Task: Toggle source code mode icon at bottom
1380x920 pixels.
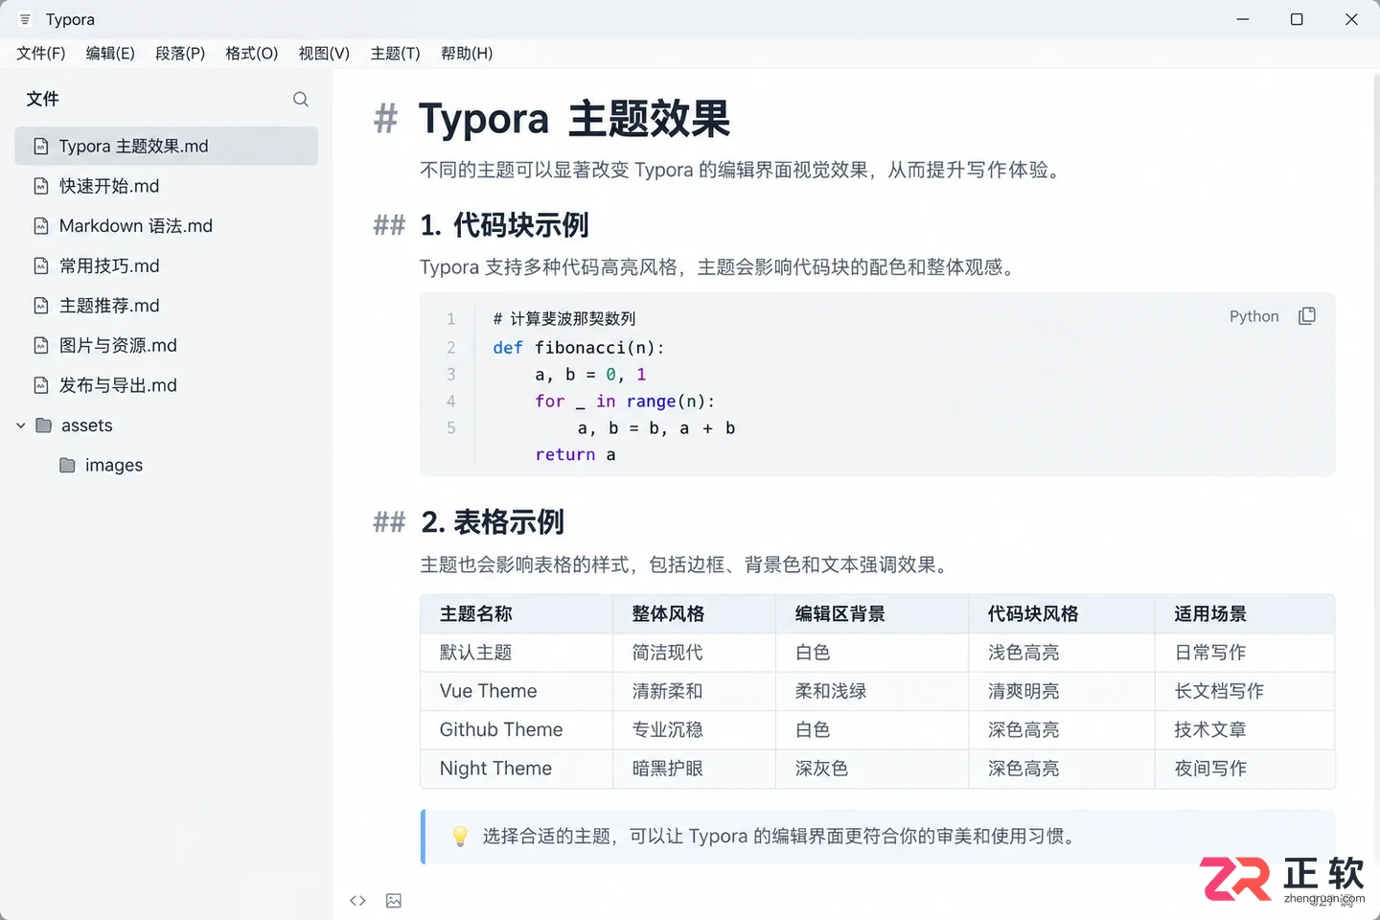Action: (357, 901)
